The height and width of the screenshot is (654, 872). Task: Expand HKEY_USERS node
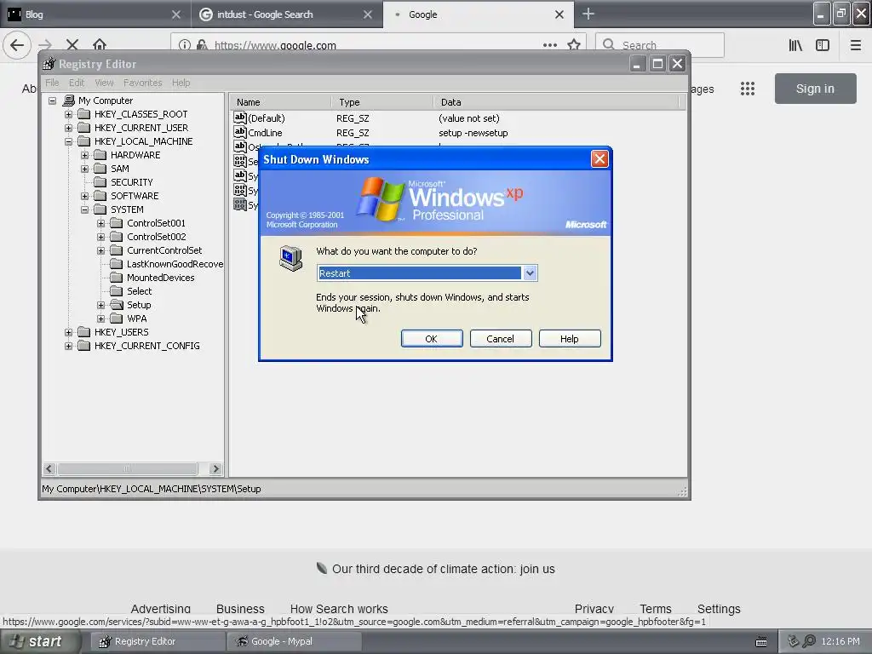[x=68, y=333]
